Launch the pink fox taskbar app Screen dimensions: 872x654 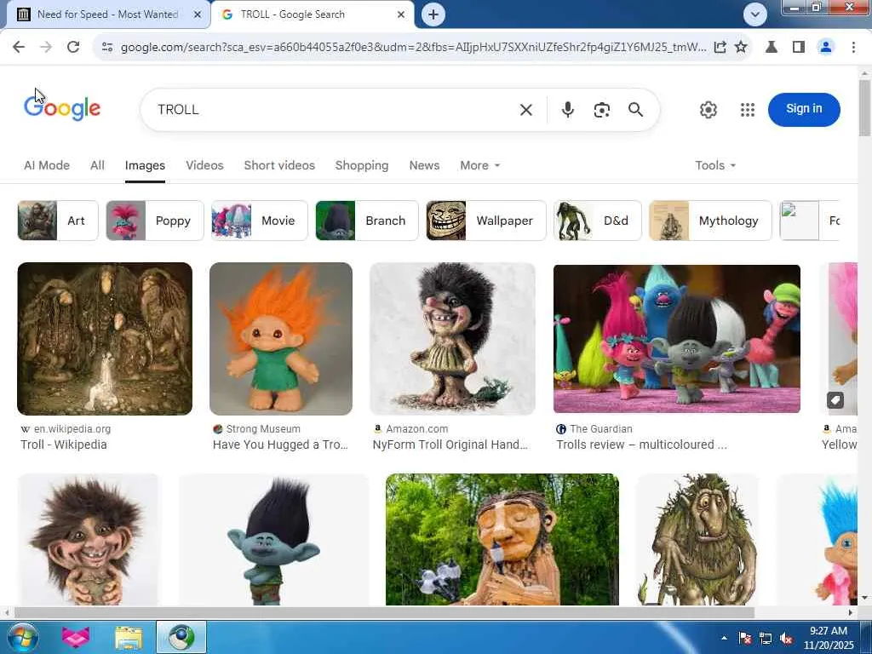click(76, 637)
